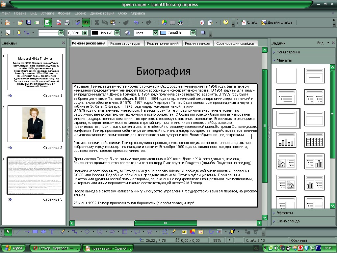The image size is (337, 253).
Task: Undo the last action
Action: 136,22
